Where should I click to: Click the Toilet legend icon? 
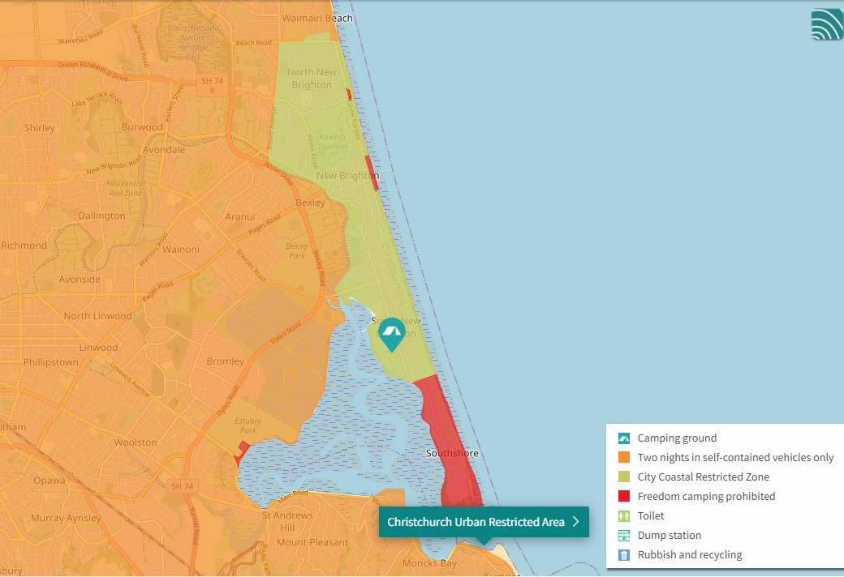coord(624,516)
